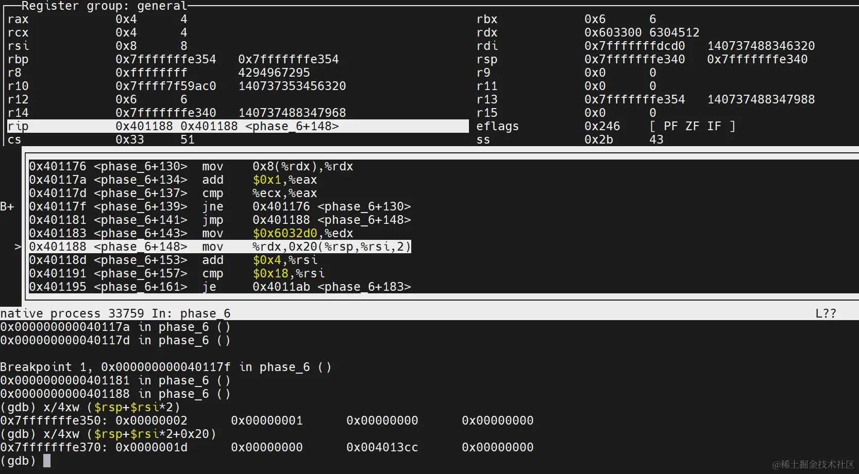The height and width of the screenshot is (474, 859).
Task: Click the Register group: general title
Action: 104,6
